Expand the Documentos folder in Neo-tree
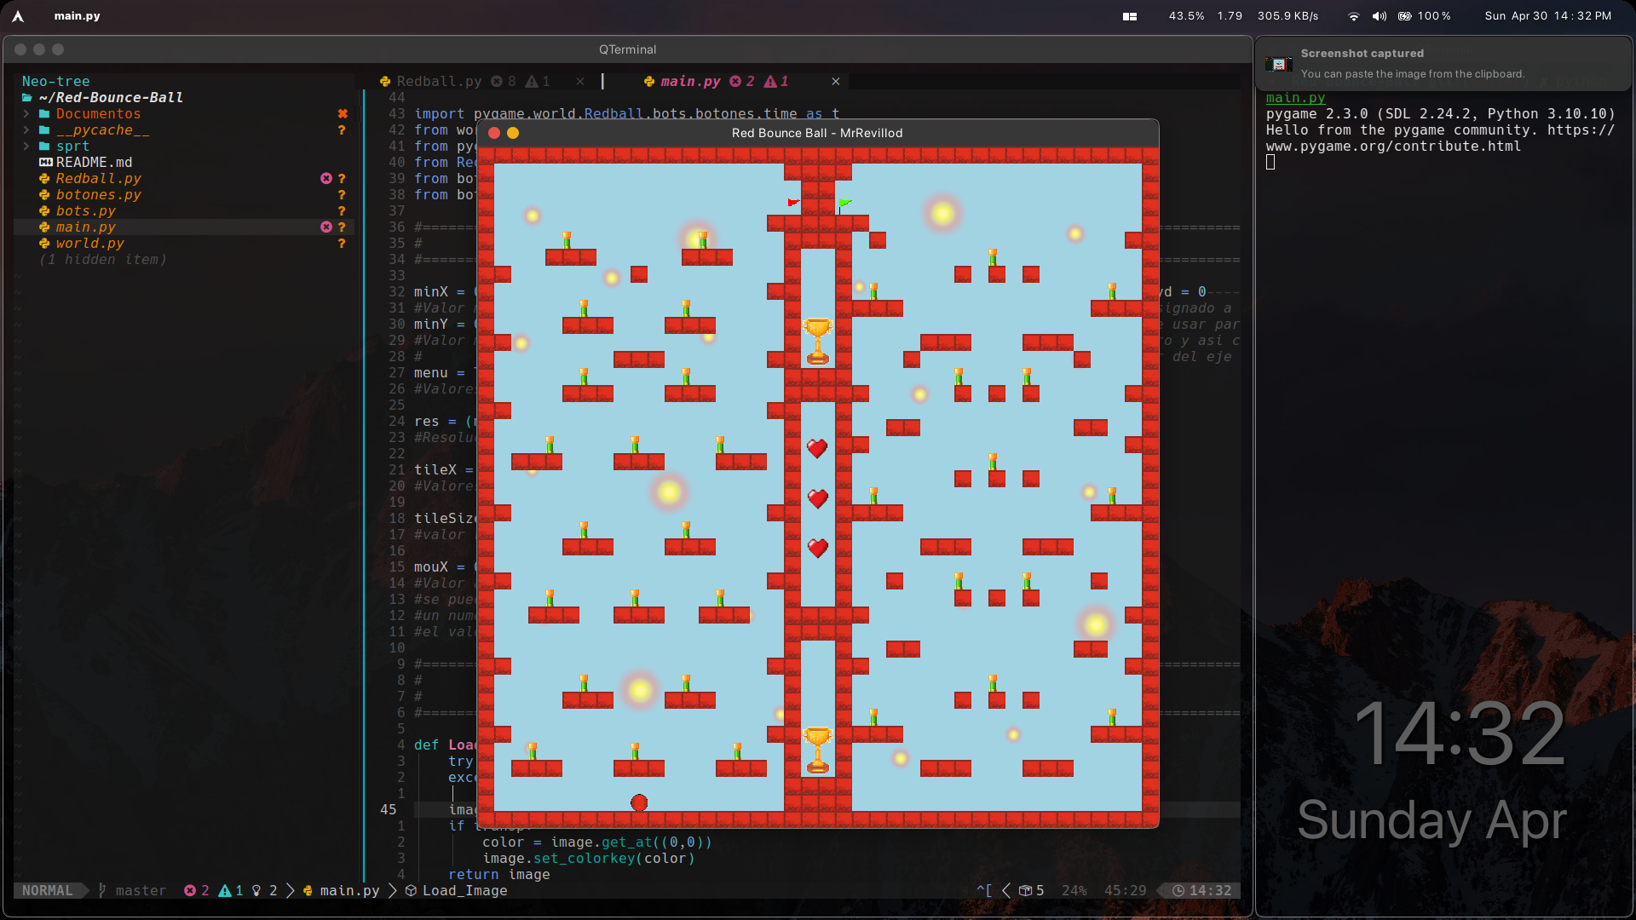The height and width of the screenshot is (920, 1636). [98, 113]
